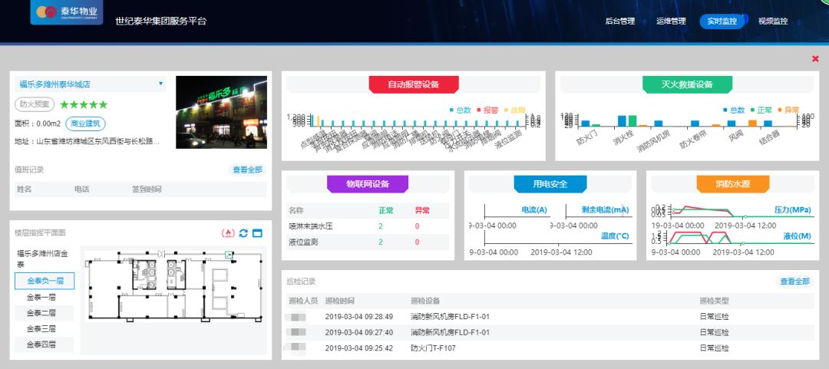
Task: Click the five-star rating
Action: (84, 104)
